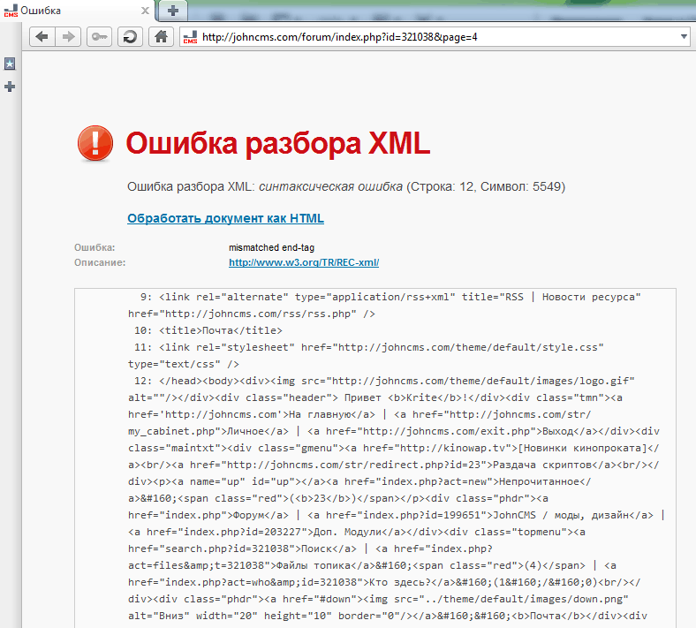Click the URL address field

pos(433,37)
